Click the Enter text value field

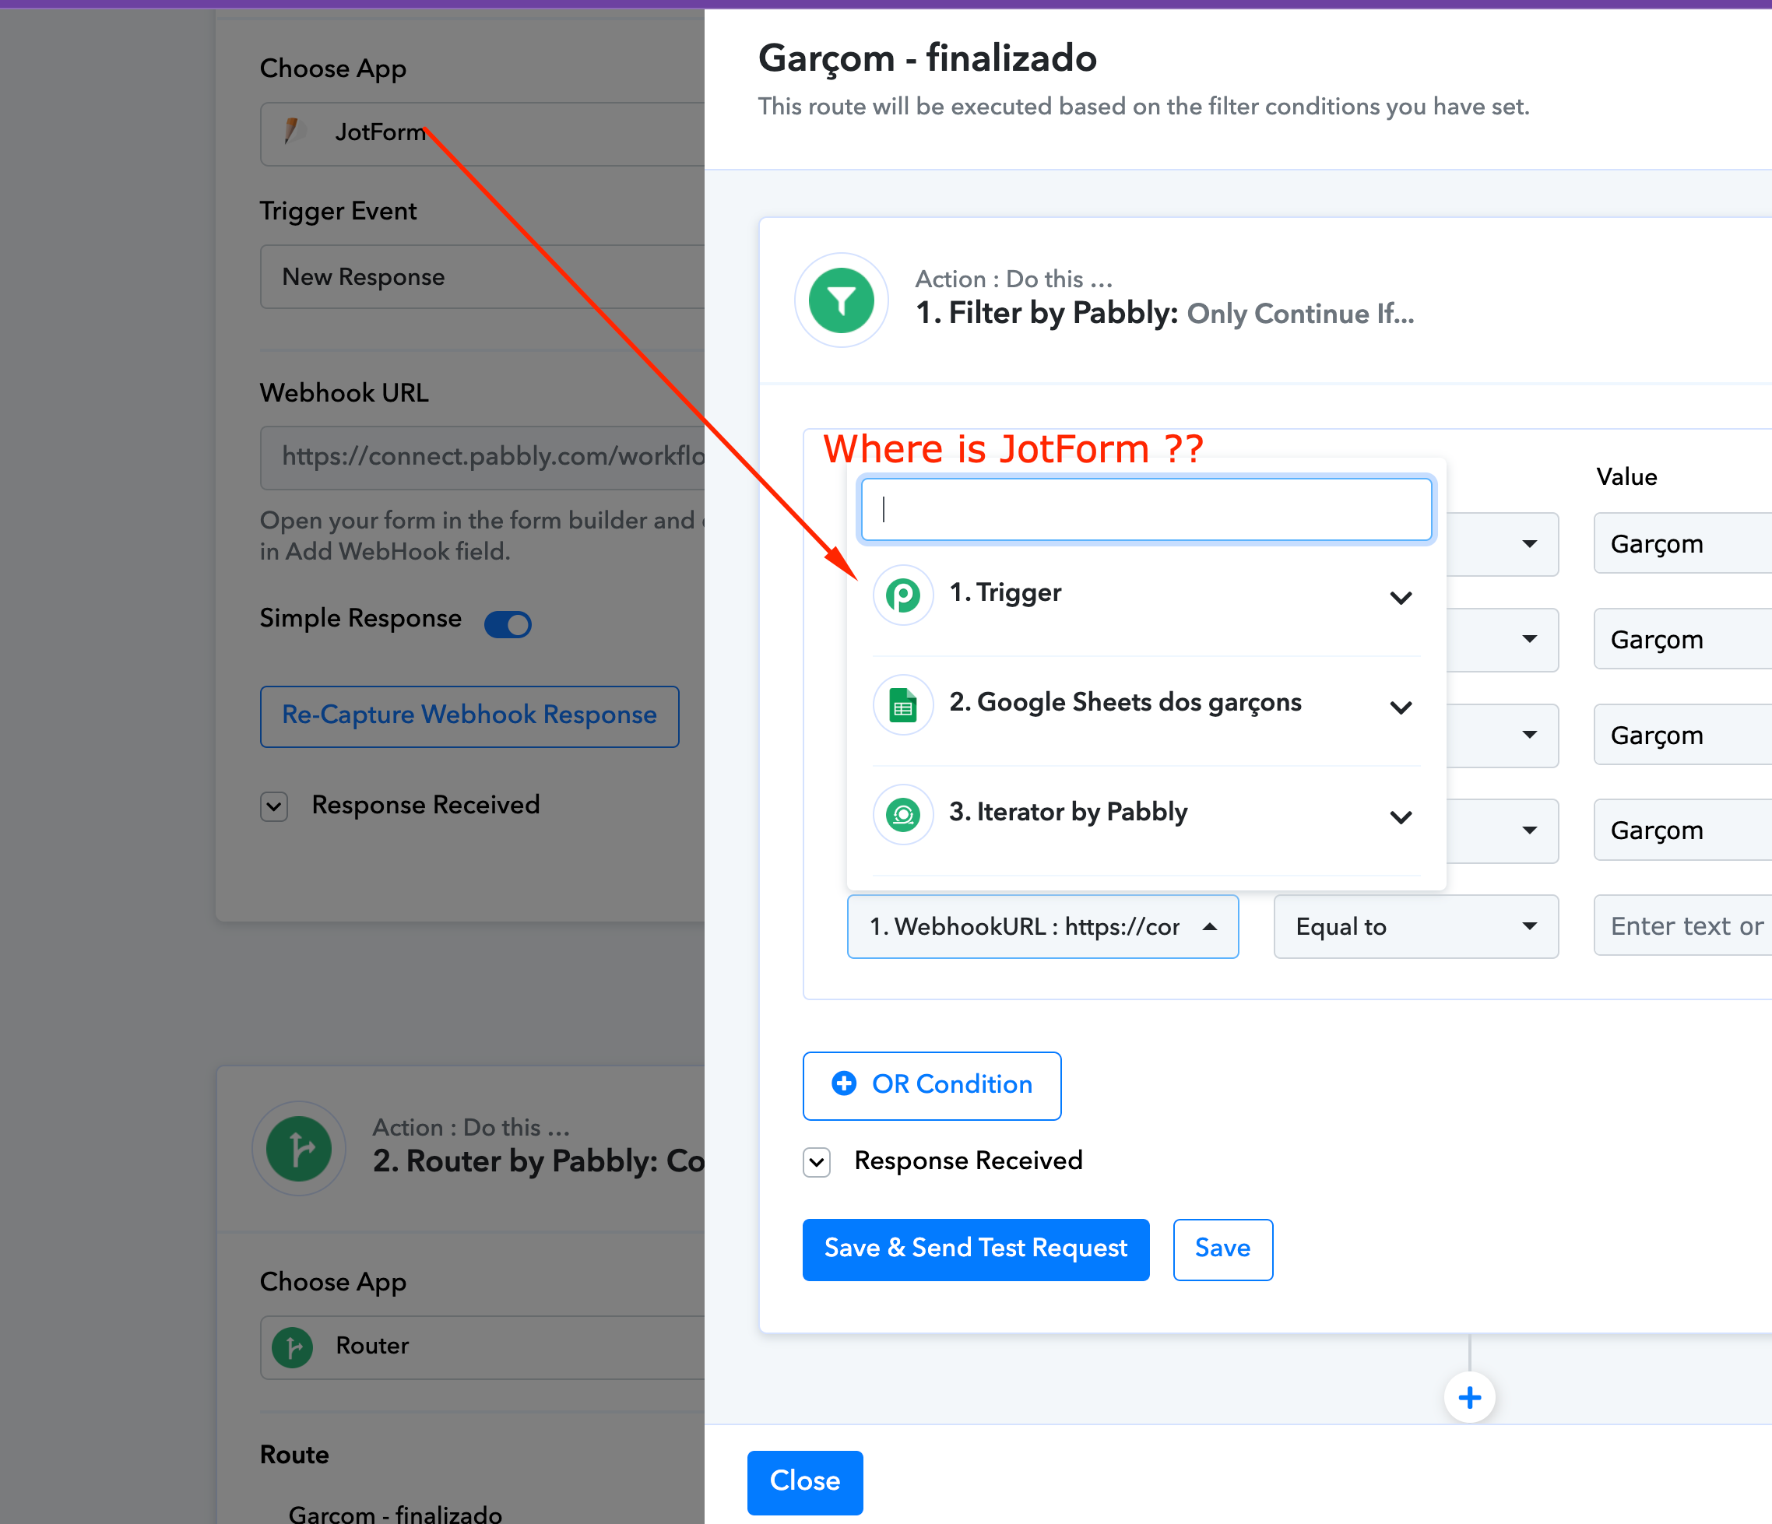(x=1682, y=925)
